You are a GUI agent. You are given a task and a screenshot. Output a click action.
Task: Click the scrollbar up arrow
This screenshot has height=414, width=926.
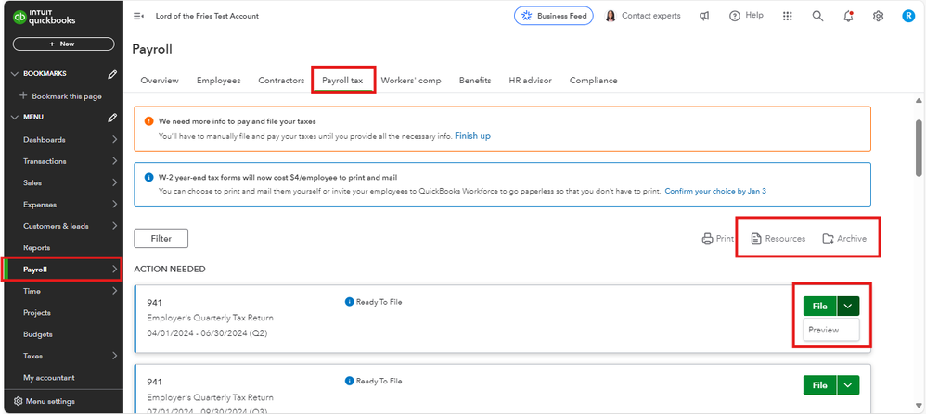point(919,100)
